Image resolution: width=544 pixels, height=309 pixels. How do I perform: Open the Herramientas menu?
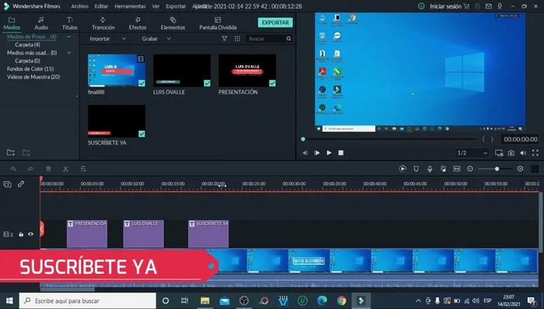pyautogui.click(x=130, y=6)
